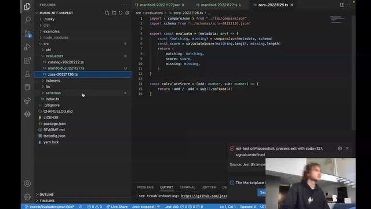Open tsconfig.json file
Viewport: 371px width, 209px height.
click(x=54, y=136)
